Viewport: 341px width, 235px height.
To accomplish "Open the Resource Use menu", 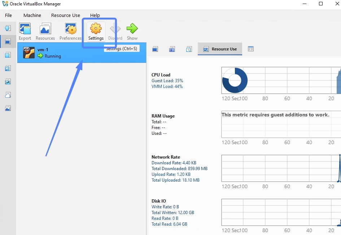I will point(65,15).
